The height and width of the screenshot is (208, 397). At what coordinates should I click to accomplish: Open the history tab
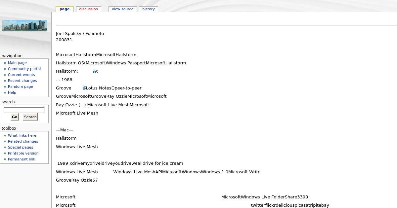click(x=149, y=9)
